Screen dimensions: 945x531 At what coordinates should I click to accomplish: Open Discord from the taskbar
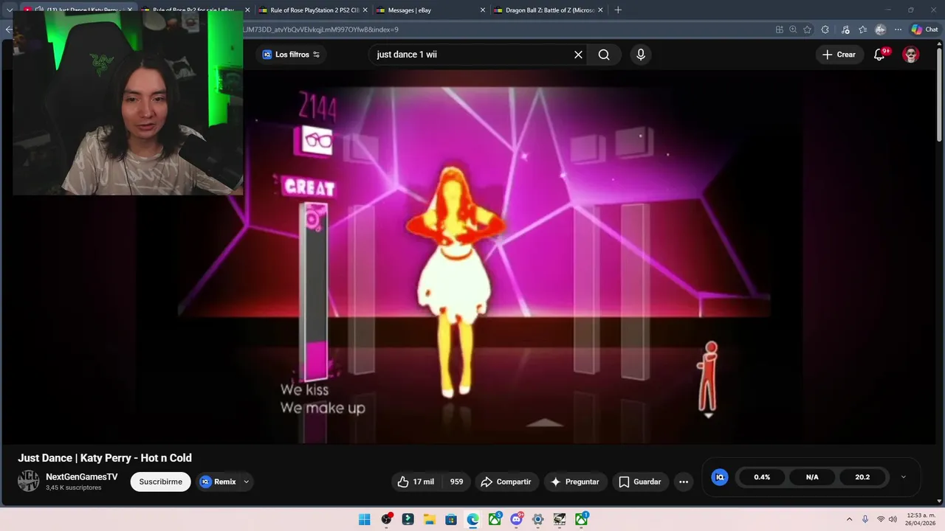pos(516,519)
